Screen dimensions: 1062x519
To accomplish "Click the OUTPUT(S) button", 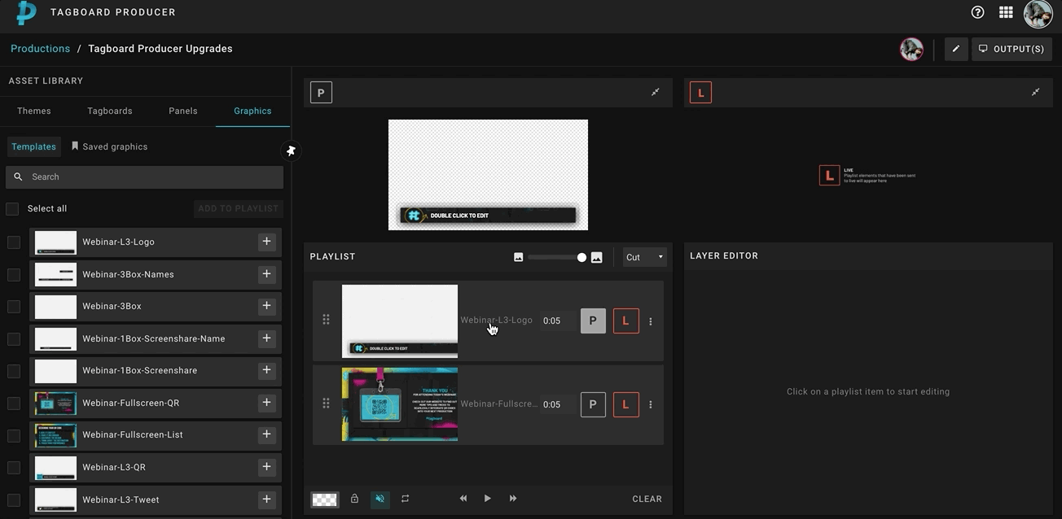I will [x=1012, y=49].
